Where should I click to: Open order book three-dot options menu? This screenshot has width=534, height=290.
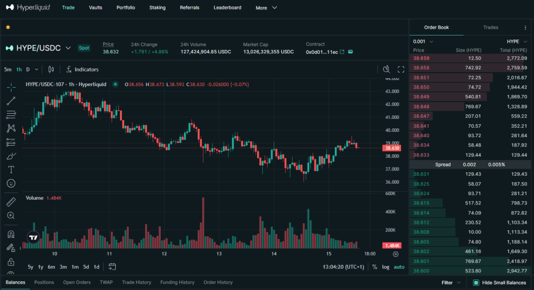(x=525, y=28)
